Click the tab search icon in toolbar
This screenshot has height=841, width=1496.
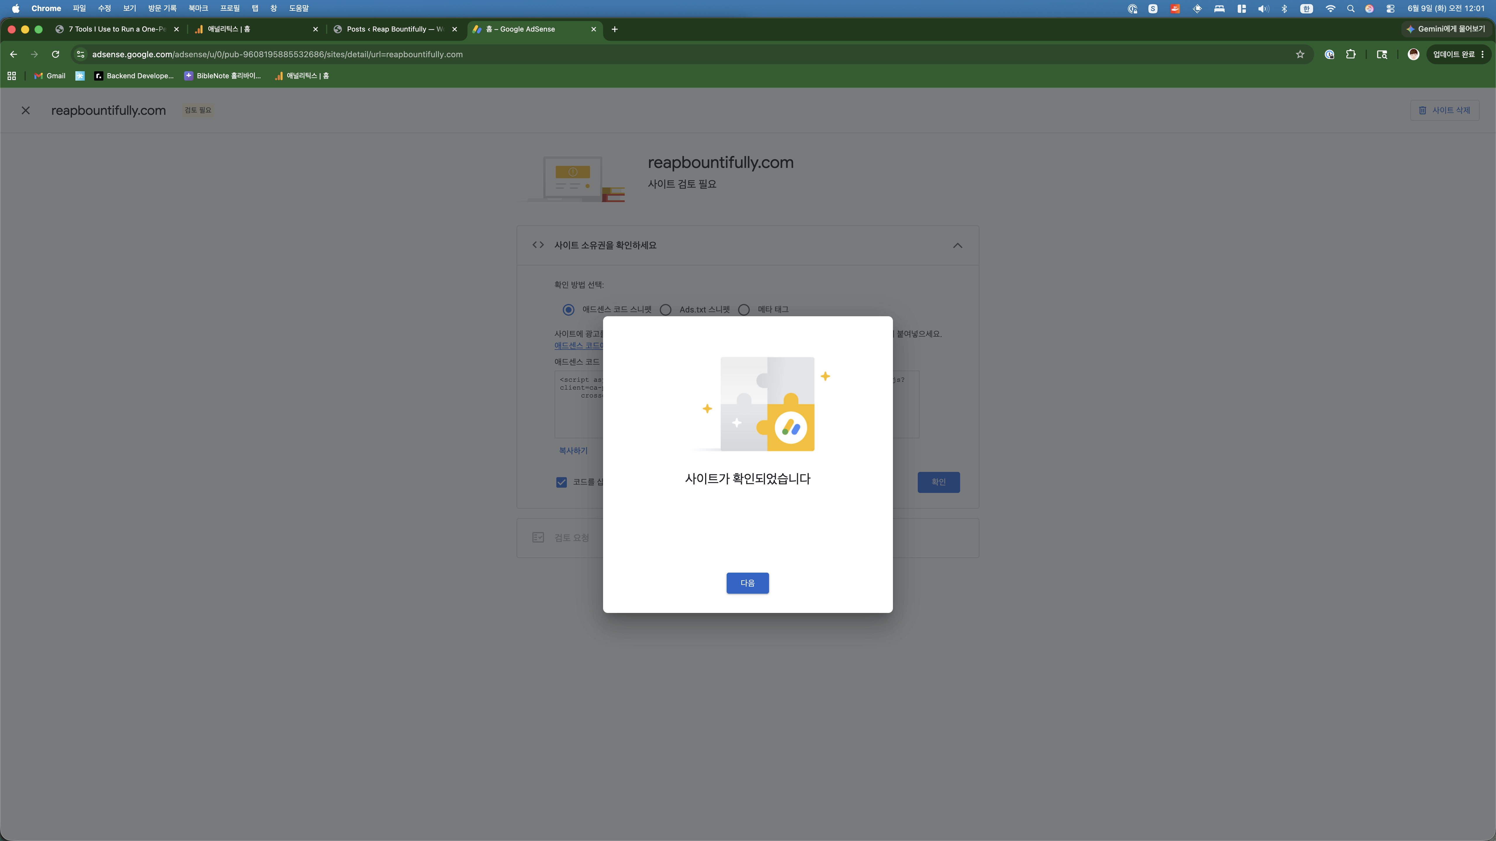pyautogui.click(x=1381, y=54)
